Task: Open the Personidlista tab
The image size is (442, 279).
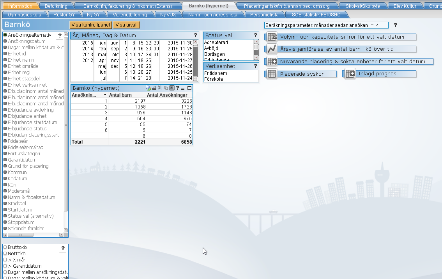Action: click(x=264, y=15)
